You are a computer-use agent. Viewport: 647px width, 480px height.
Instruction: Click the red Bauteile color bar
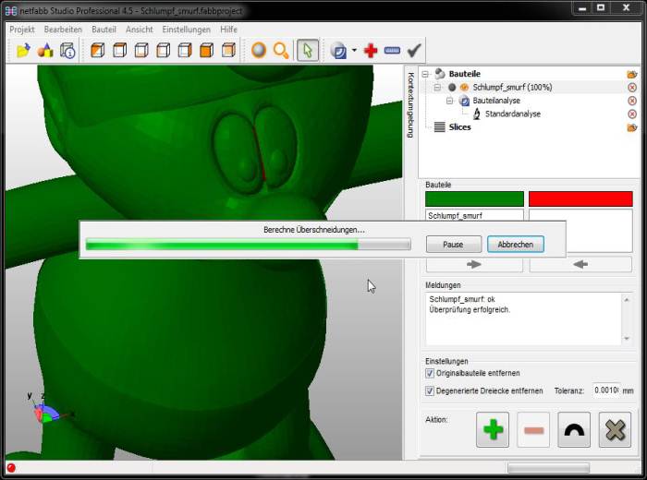point(580,198)
